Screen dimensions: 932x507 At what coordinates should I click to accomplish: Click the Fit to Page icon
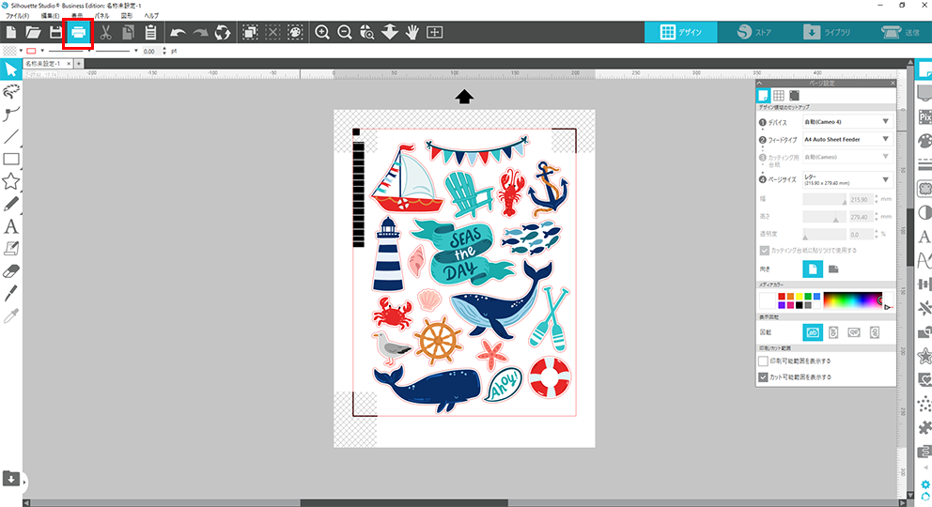[434, 32]
